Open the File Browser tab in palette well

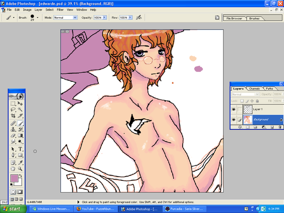coord(234,18)
